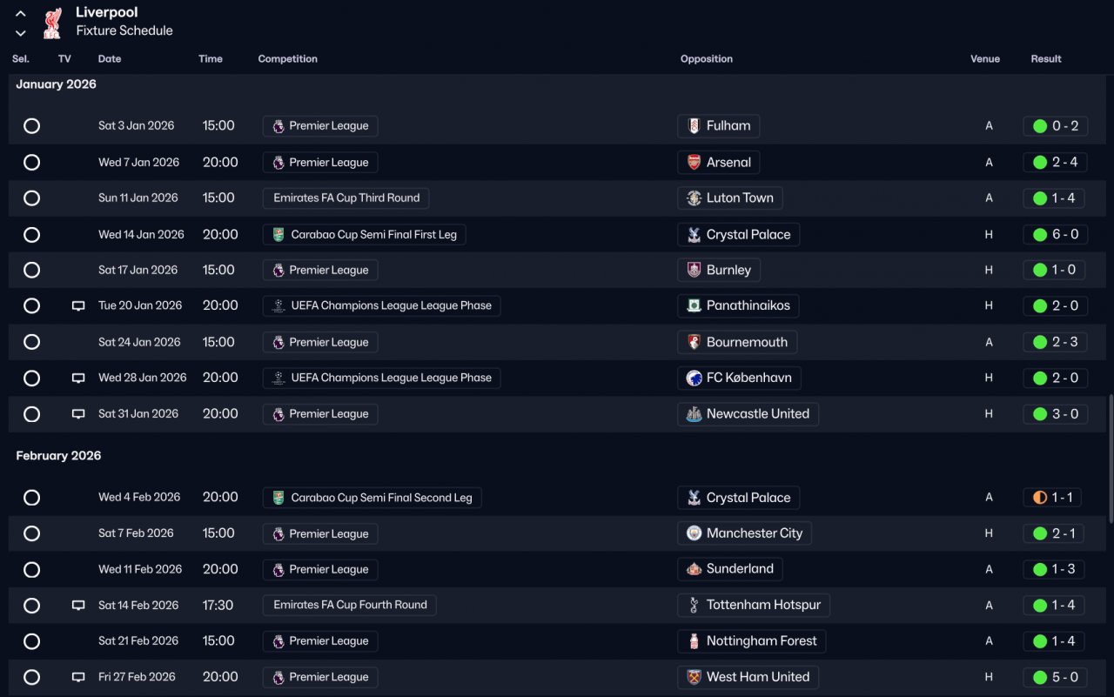Screen dimensions: 1114x697
Task: Select the Fulham fixture radio button
Action: (31, 126)
